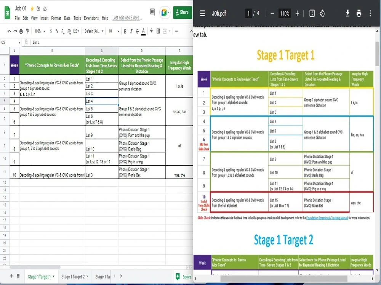Select the paint format tool

pyautogui.click(x=27, y=31)
